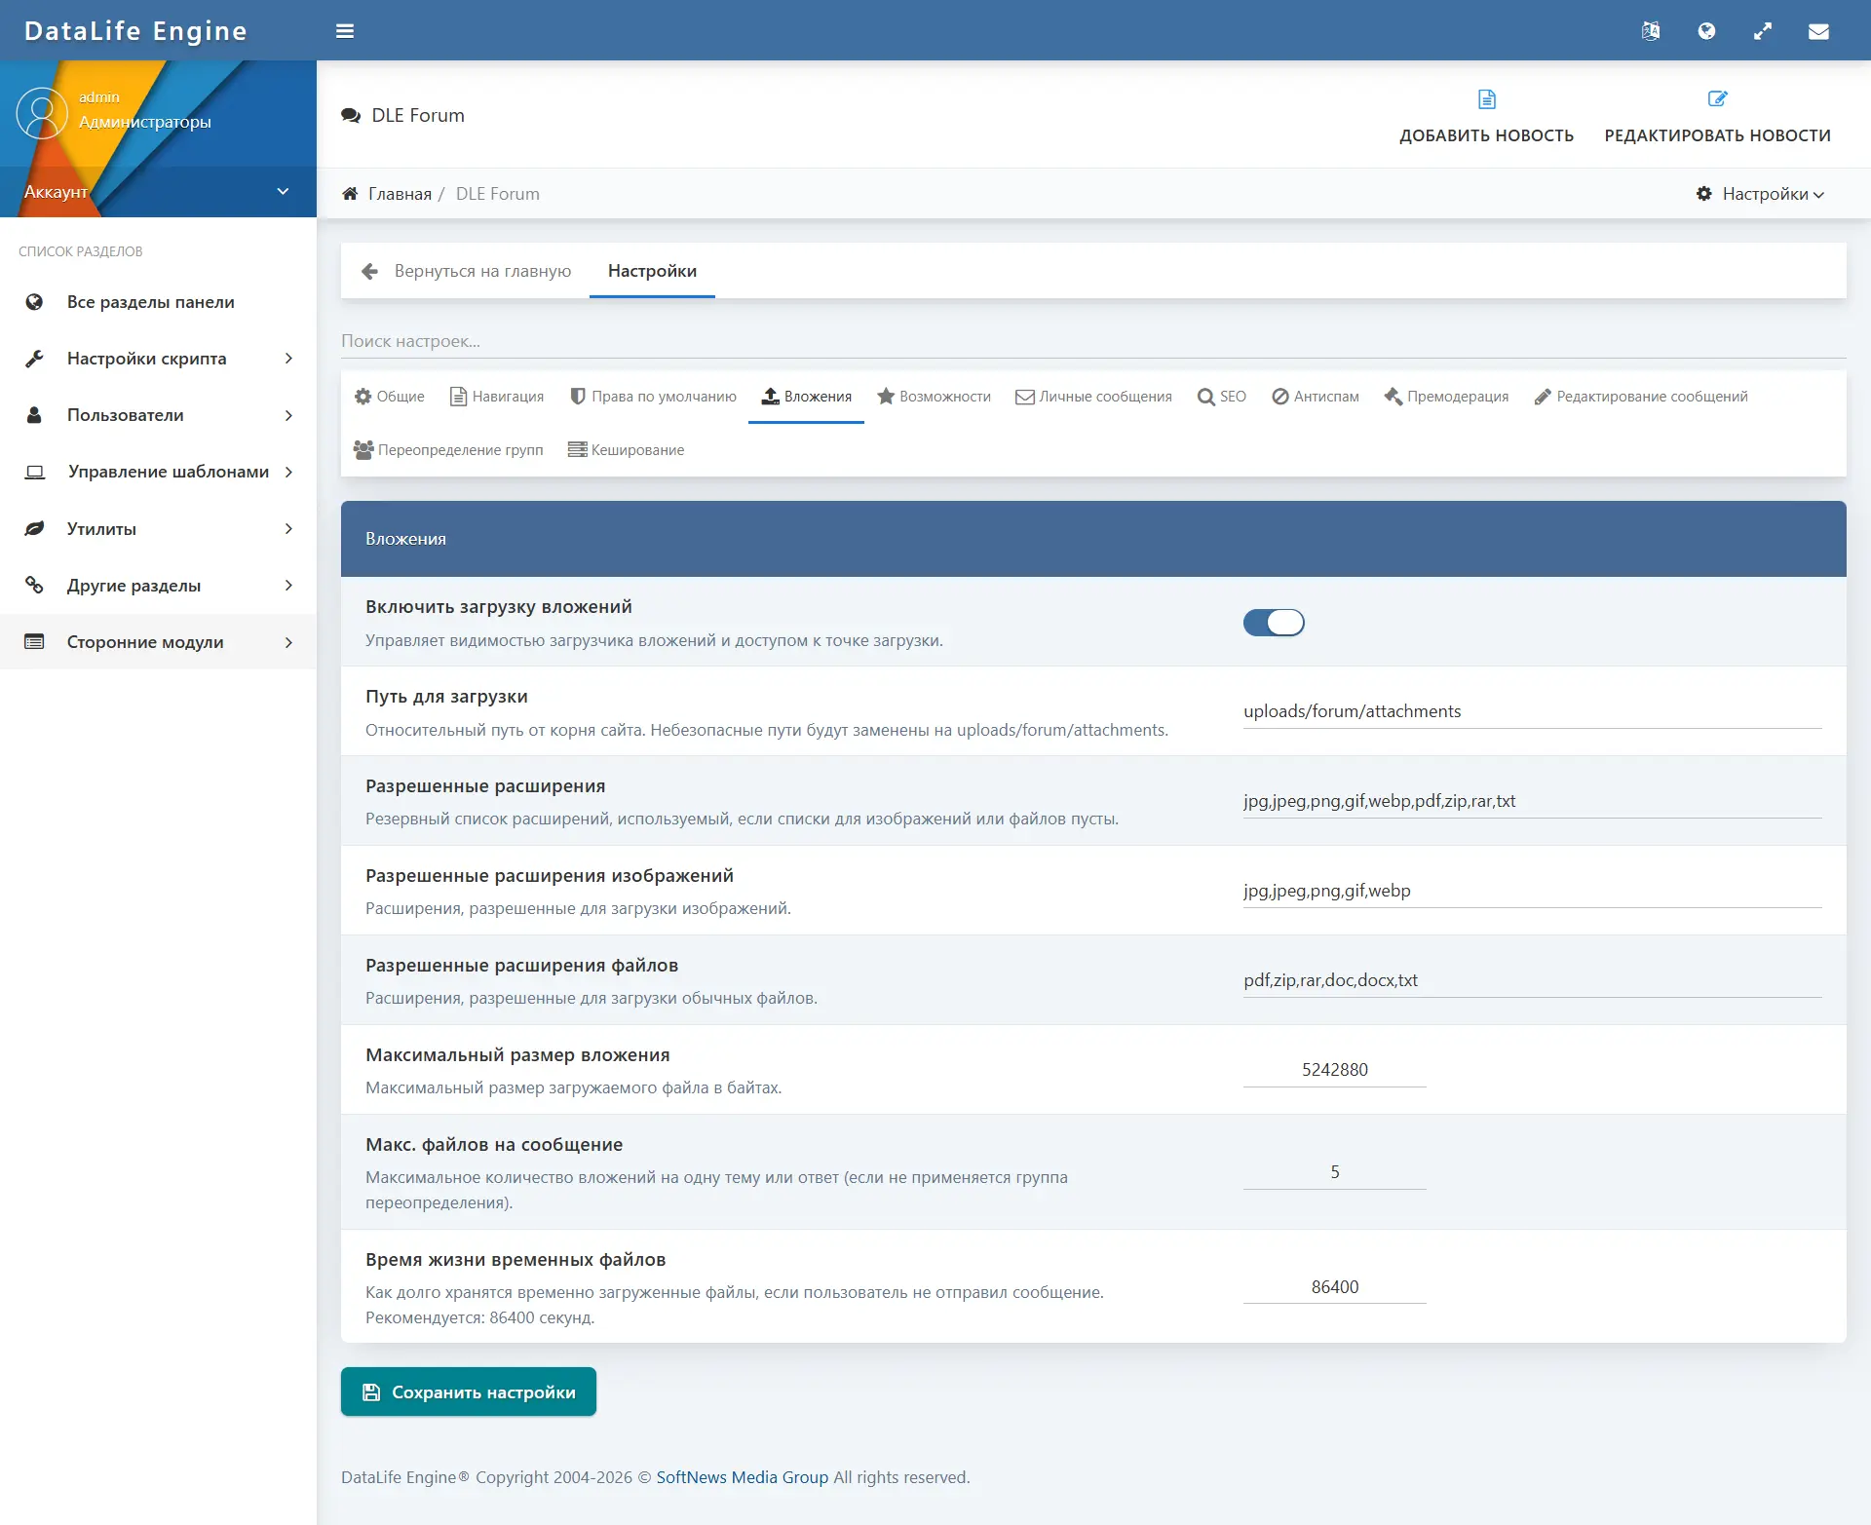
Task: Click the laptop icon for Управление шаблонами
Action: point(34,472)
